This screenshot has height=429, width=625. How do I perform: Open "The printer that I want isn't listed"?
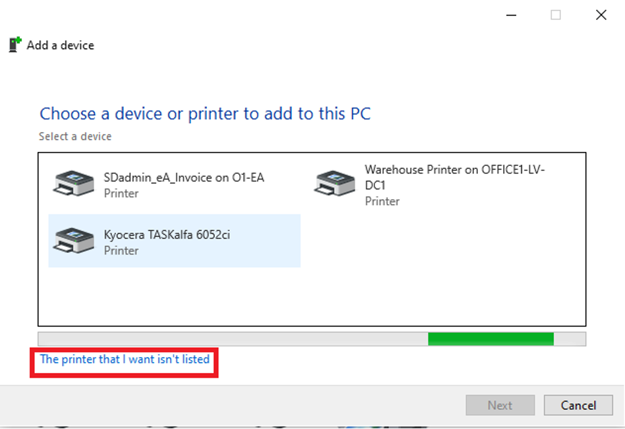[x=125, y=359]
